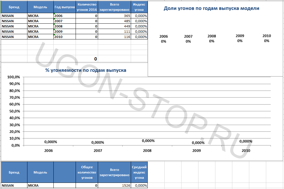Select the 'Общее количество угонов' header cell
The width and height of the screenshot is (284, 189).
tap(87, 172)
